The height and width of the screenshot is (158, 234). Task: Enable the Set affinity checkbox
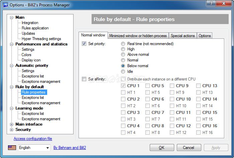coord(84,79)
